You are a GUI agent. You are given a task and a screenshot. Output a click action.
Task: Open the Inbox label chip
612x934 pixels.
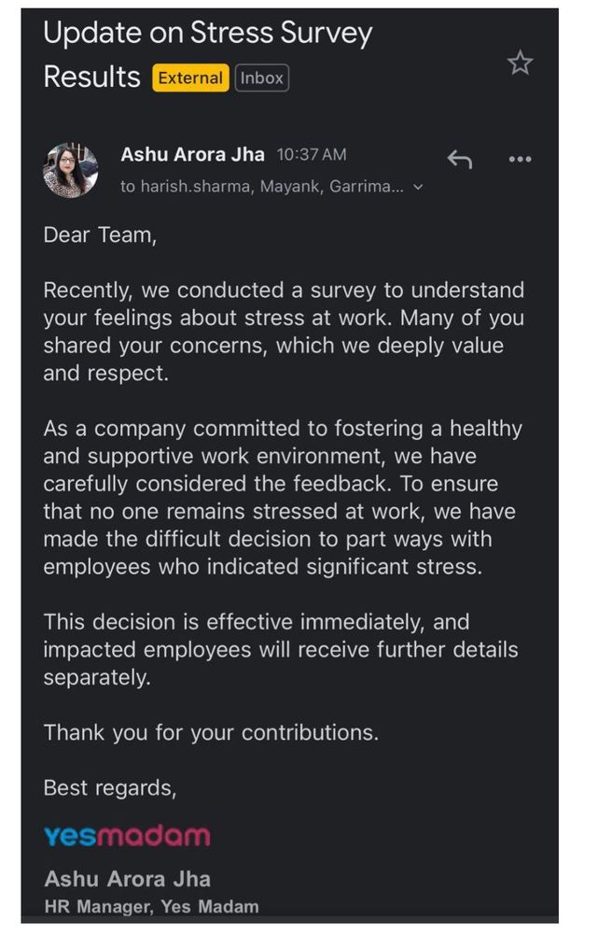pos(261,78)
